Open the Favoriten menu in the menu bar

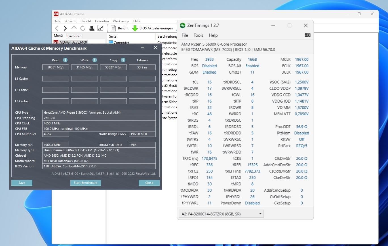click(102, 21)
